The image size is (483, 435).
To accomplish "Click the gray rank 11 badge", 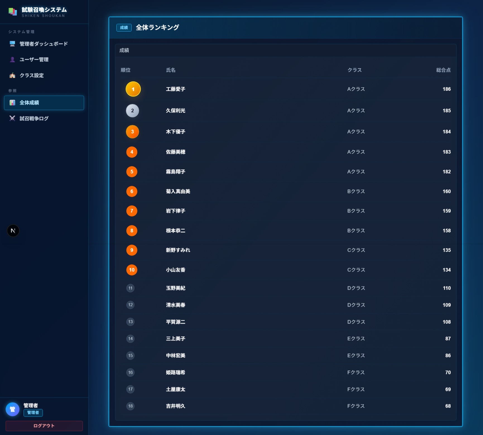I will pos(130,288).
